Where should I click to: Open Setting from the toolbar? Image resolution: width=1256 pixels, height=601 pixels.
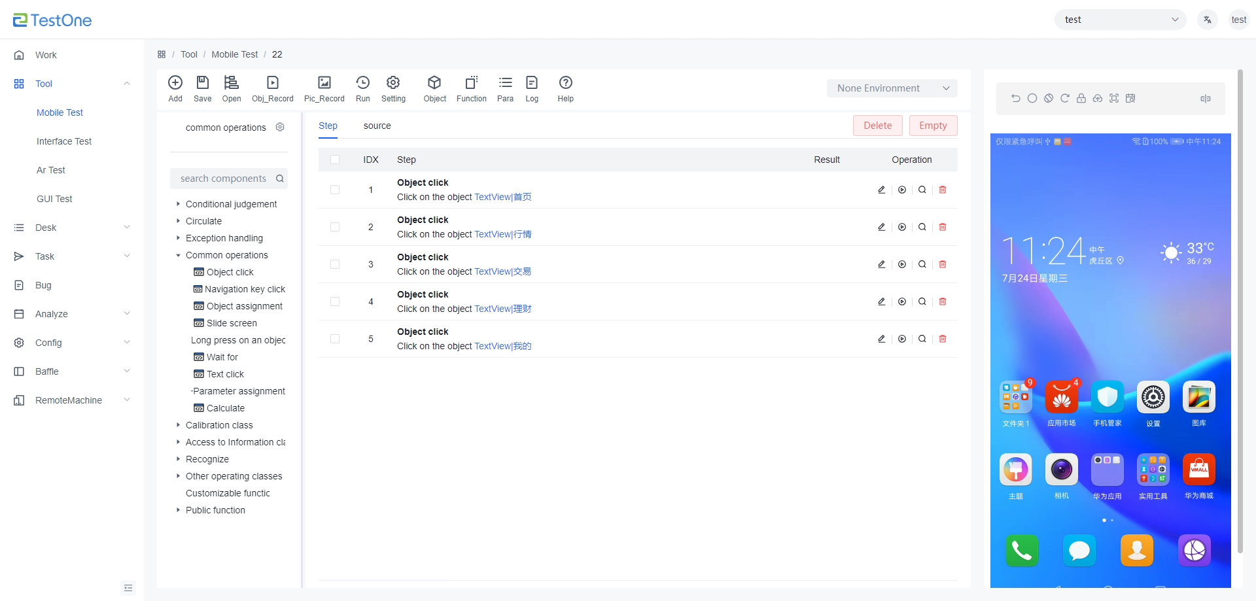point(393,82)
